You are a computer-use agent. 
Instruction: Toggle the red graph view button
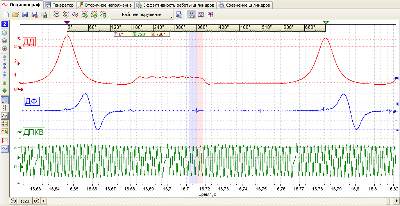(5, 141)
